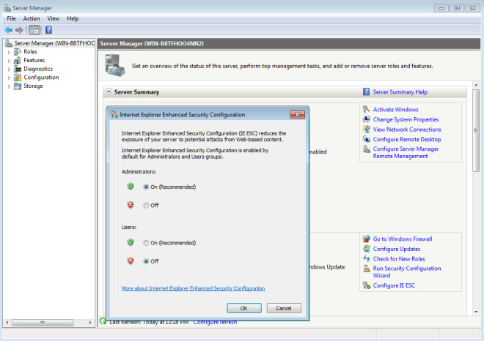484x341 pixels.
Task: Click the main pane scroll down arrow
Action: [x=476, y=312]
